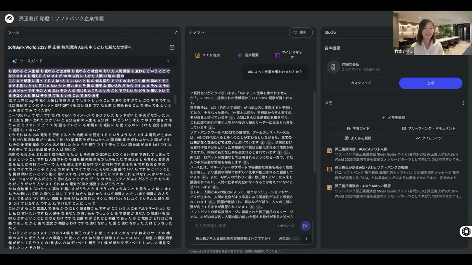Open citation chip 2 in the chat answer
This screenshot has height=265, width=472.
click(210, 128)
